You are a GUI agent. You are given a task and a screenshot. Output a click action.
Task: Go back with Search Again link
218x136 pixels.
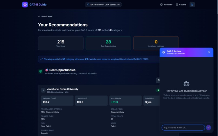click(45, 16)
